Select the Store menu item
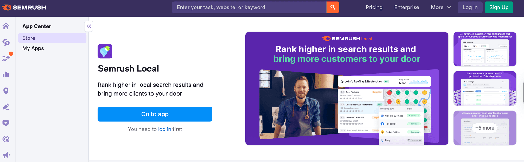Screen dimensions: 524x162 point(29,38)
